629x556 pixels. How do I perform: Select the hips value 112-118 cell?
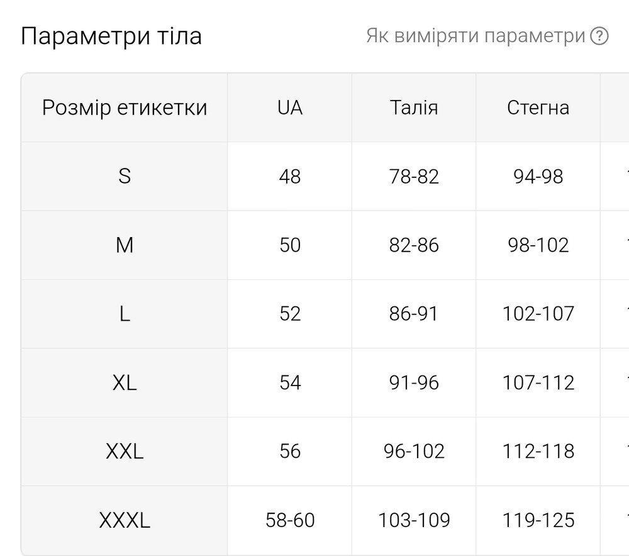538,451
